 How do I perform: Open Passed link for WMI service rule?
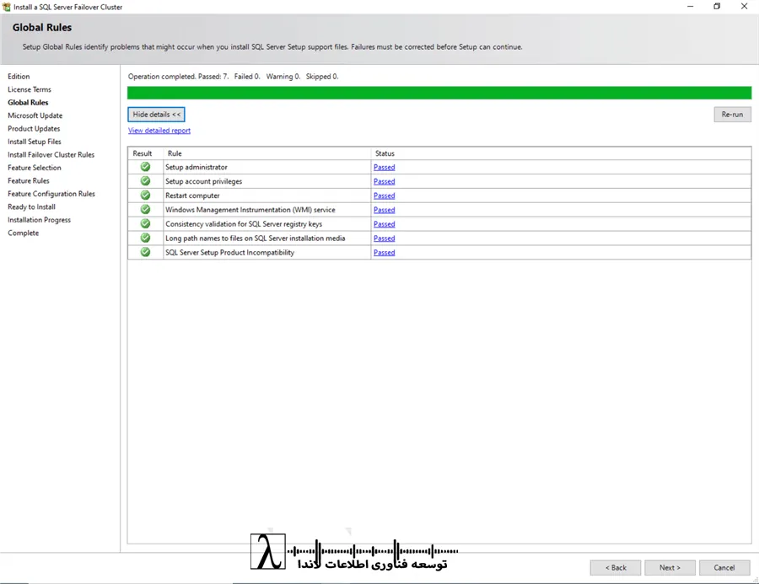tap(384, 210)
